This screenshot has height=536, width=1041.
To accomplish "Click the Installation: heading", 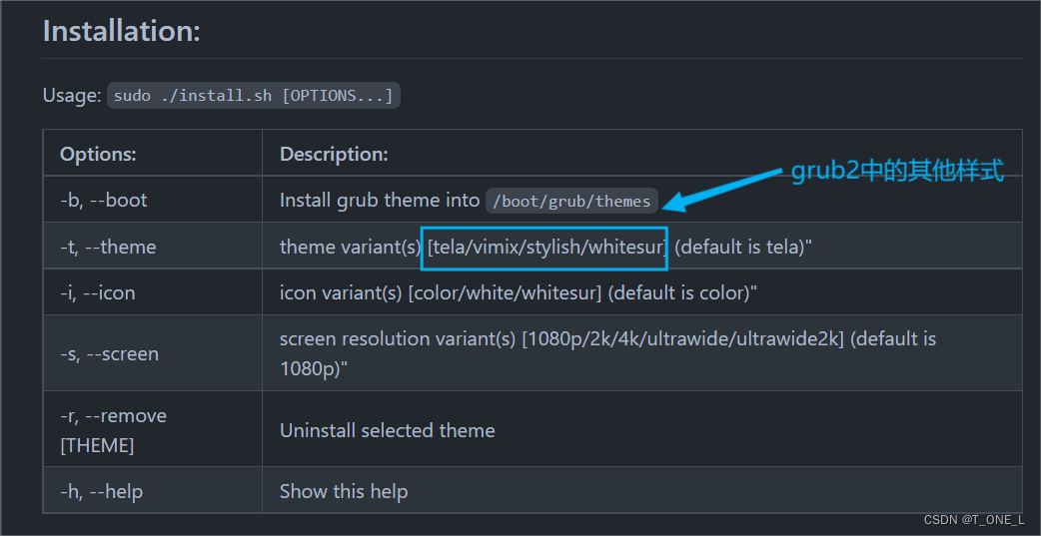I will point(121,31).
